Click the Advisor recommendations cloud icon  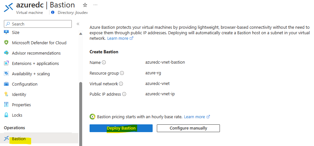[6, 53]
